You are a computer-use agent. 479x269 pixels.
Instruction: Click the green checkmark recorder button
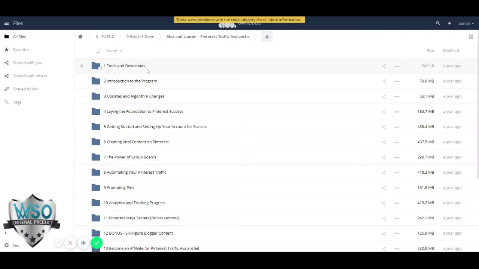pyautogui.click(x=97, y=243)
